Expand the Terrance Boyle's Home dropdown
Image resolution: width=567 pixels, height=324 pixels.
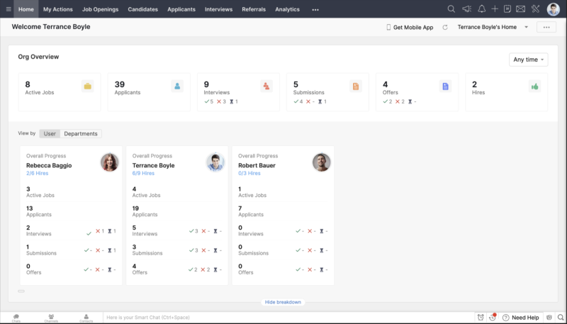click(x=527, y=27)
